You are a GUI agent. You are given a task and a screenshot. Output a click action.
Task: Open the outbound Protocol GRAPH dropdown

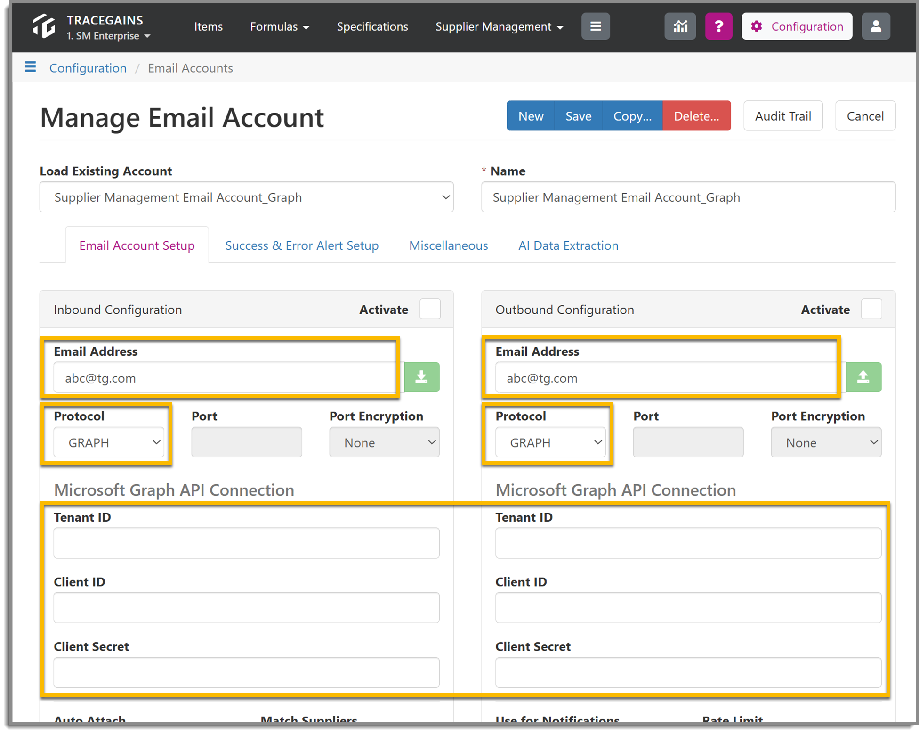click(x=550, y=442)
